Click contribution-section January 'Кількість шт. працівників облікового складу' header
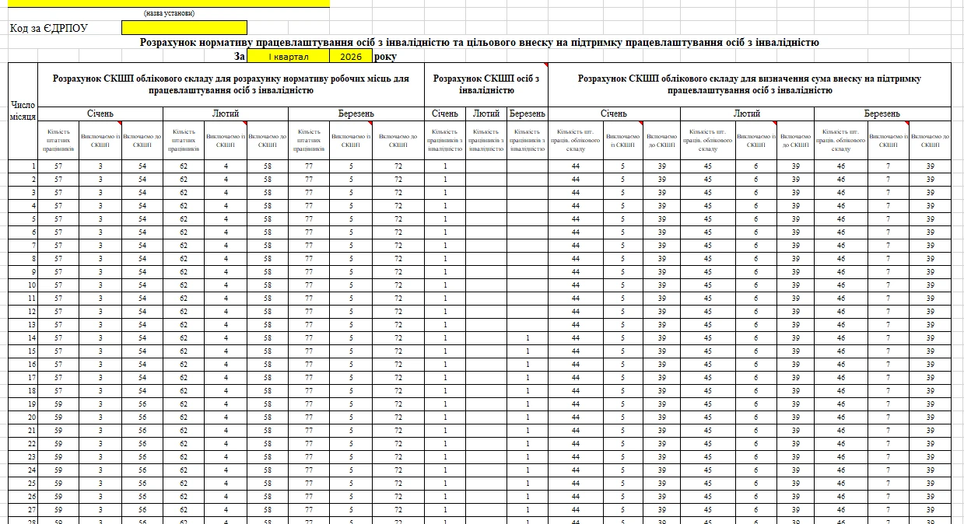The height and width of the screenshot is (524, 964). 576,140
